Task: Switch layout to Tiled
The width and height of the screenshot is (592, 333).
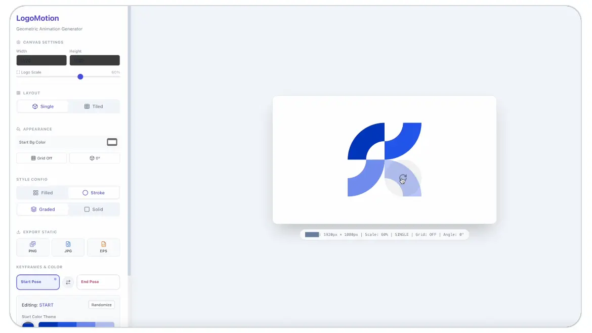Action: click(x=94, y=106)
